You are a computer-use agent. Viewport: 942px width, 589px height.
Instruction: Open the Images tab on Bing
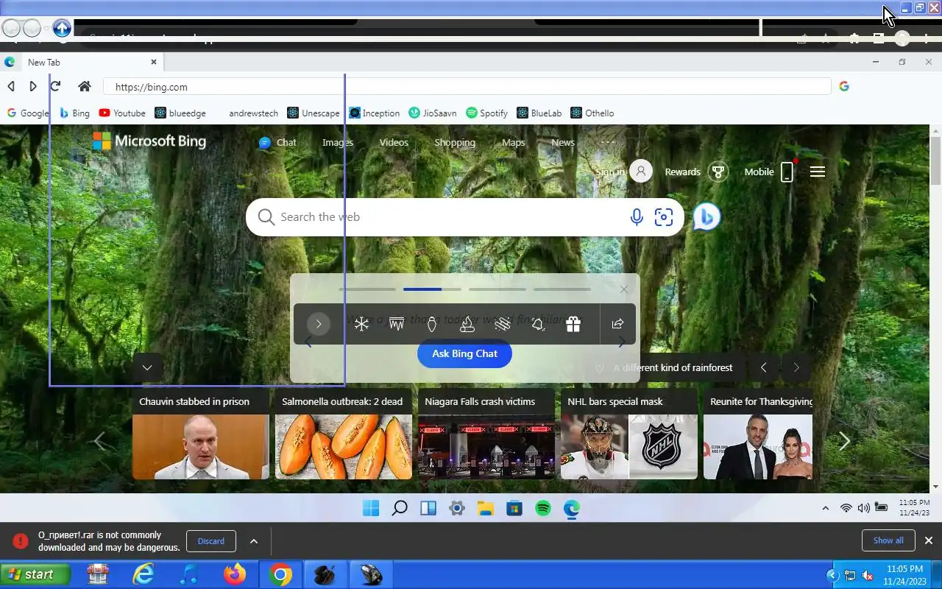[338, 143]
